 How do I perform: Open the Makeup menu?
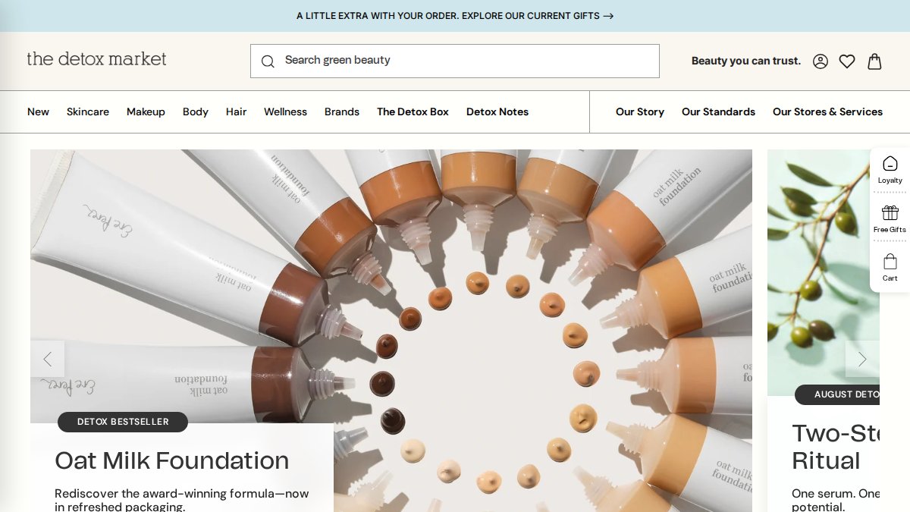pos(146,112)
